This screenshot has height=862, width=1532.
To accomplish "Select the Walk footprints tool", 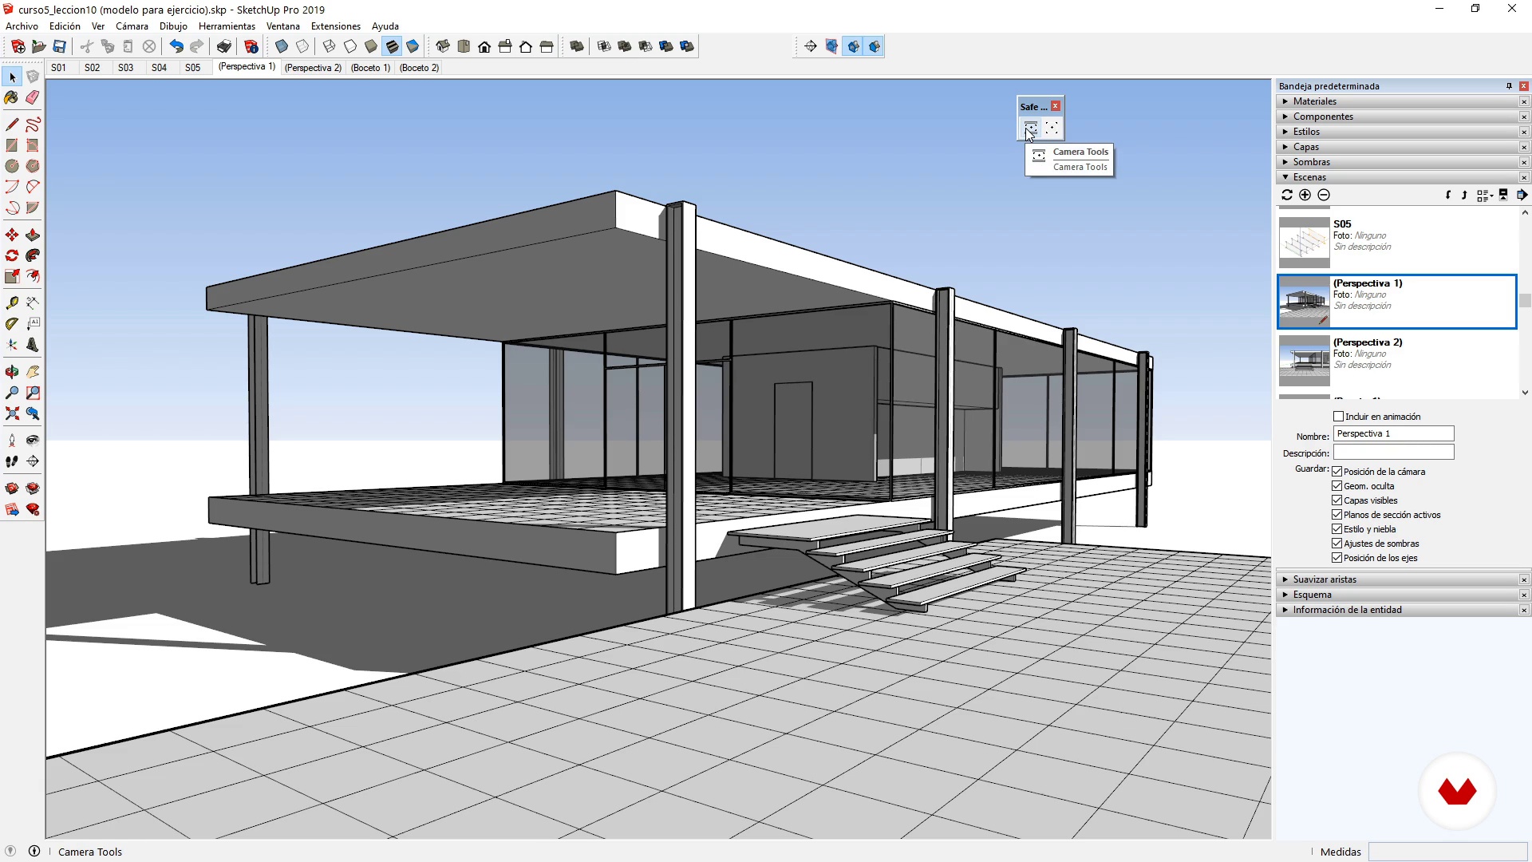I will pos(12,461).
